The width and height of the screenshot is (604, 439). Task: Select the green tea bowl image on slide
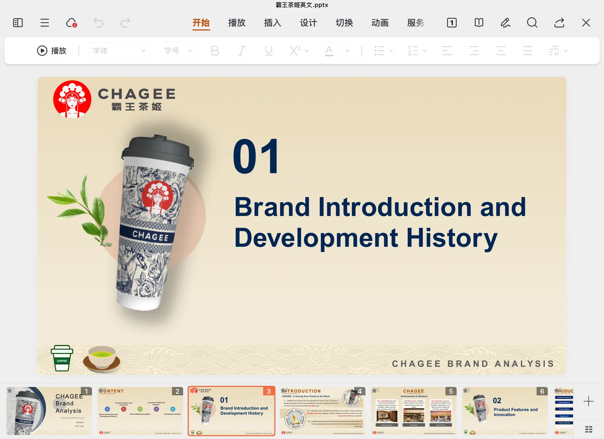[102, 359]
